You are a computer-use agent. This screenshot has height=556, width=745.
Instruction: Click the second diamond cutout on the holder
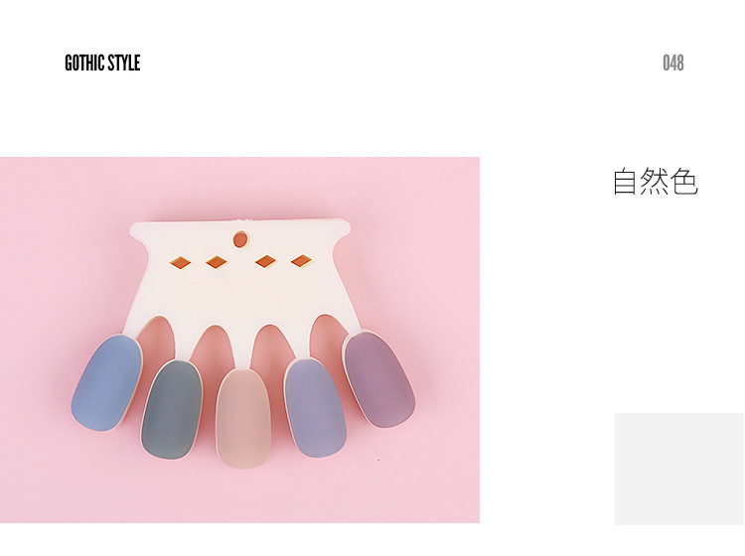[217, 262]
